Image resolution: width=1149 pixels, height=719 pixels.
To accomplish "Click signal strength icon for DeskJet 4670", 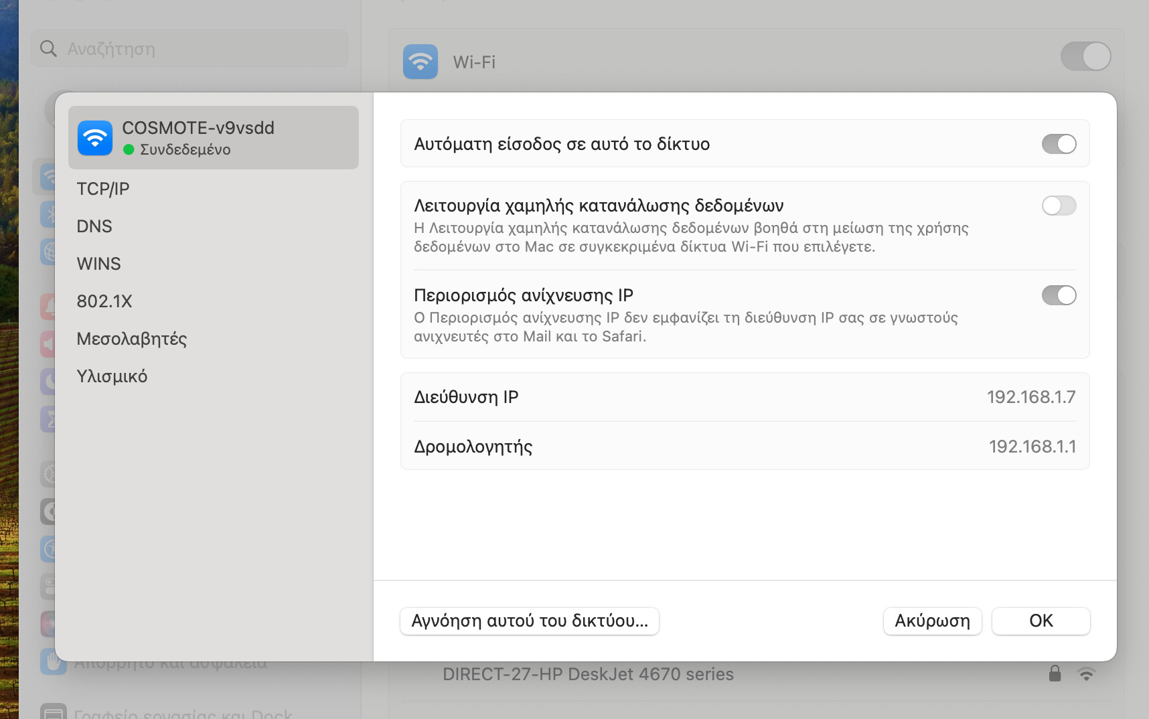I will point(1086,674).
